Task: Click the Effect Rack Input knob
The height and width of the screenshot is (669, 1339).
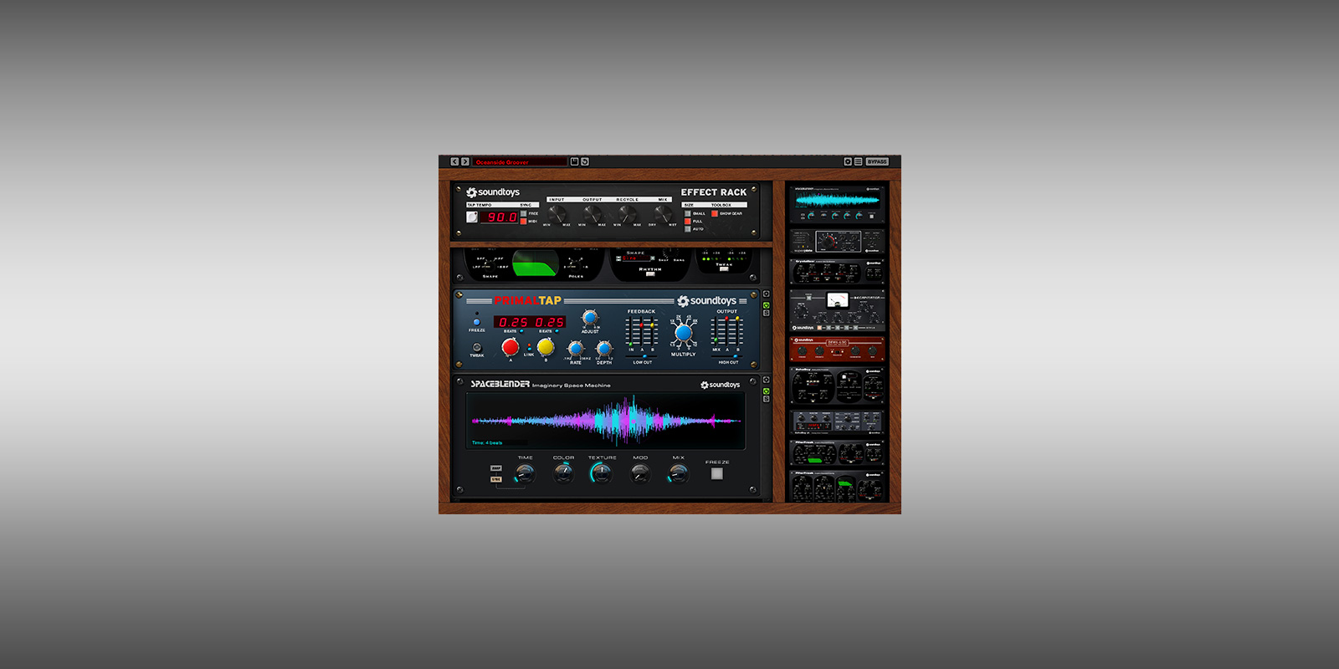Action: (557, 214)
